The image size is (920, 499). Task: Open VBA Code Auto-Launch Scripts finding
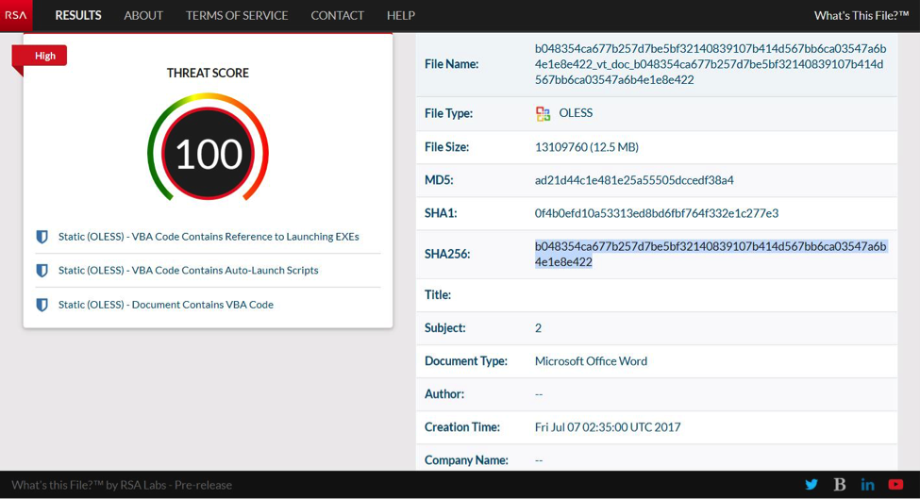coord(188,271)
